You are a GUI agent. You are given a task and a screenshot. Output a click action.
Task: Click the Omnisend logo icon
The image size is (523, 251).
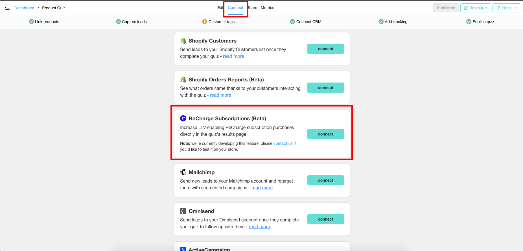(183, 211)
